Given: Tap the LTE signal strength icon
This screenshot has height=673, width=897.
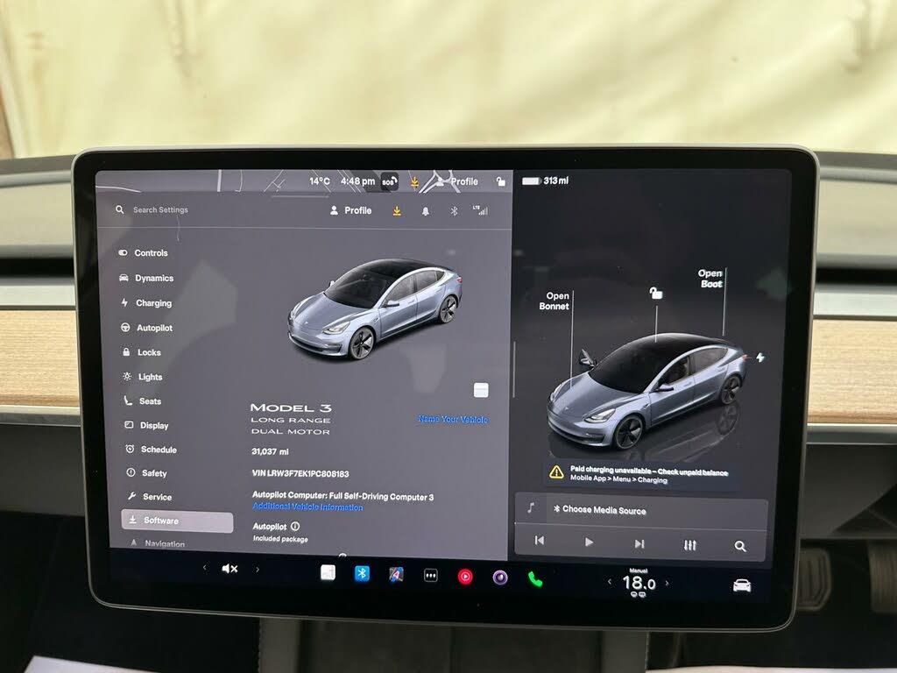Looking at the screenshot, I should [x=481, y=210].
